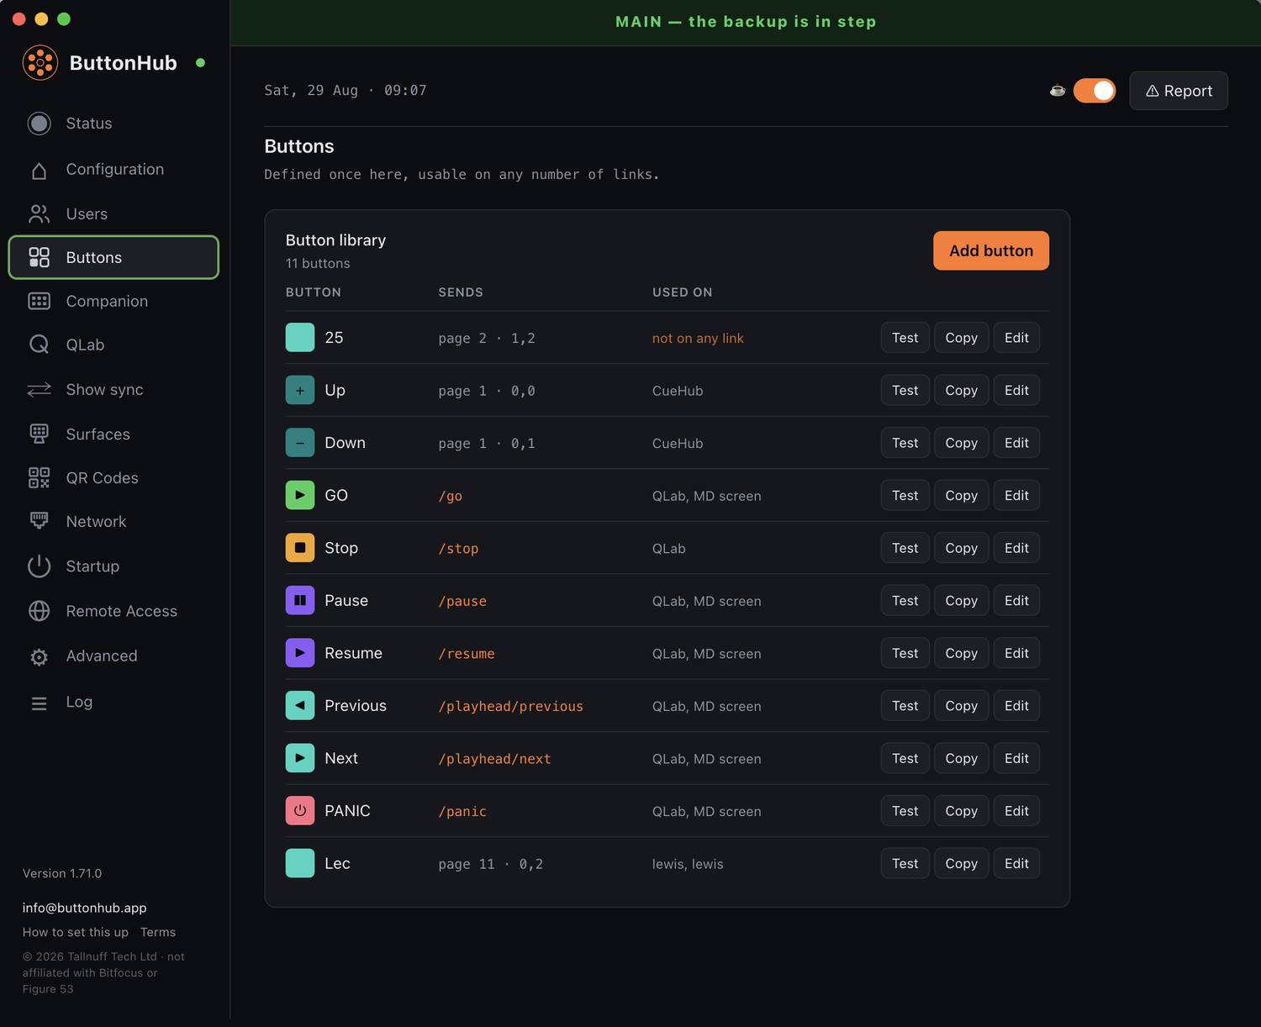Screen dimensions: 1261x1027
Task: Go to the Users section
Action: (x=113, y=214)
